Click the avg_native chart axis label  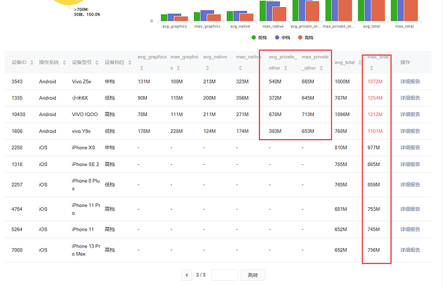[240, 26]
